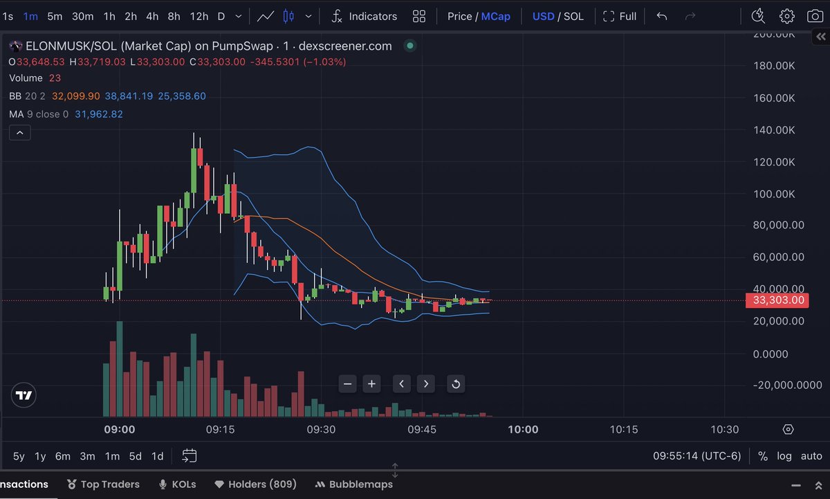
Task: Set range to 1m in bottom bar
Action: 112,456
